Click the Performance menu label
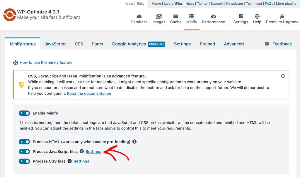The height and width of the screenshot is (177, 300). 214,22
